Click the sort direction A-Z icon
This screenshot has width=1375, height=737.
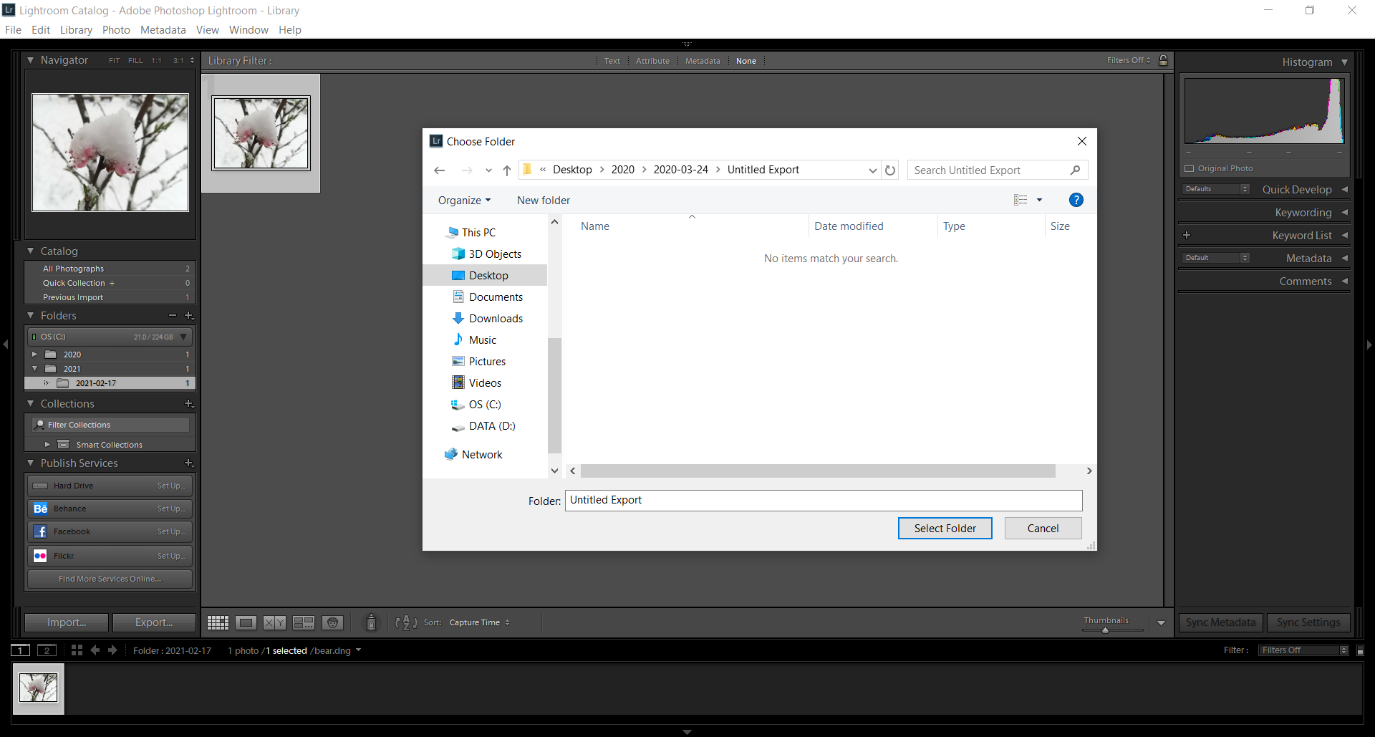pos(406,622)
